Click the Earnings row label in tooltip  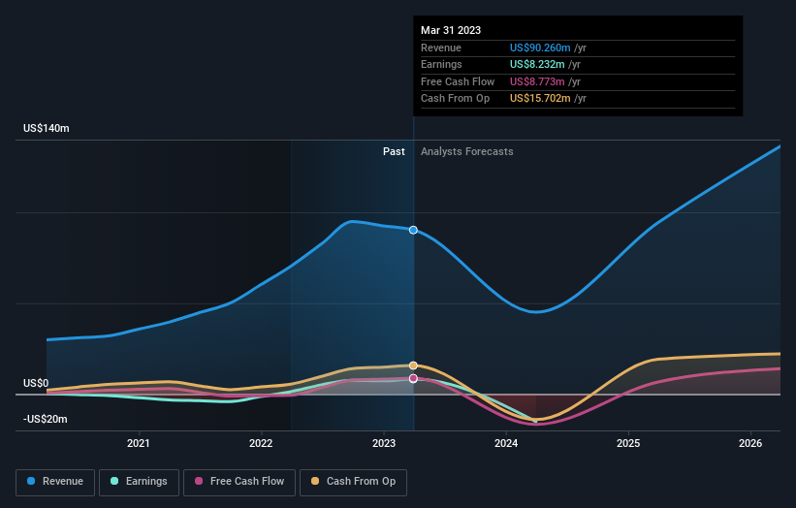tap(441, 64)
